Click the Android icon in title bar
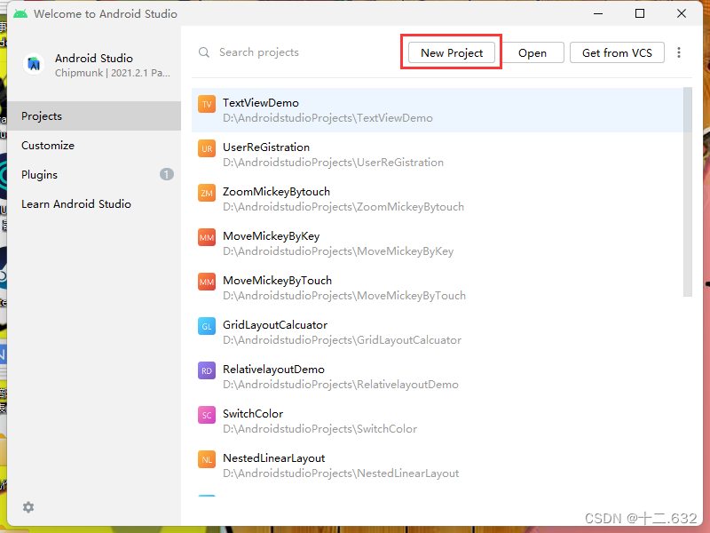Image resolution: width=710 pixels, height=533 pixels. click(20, 13)
